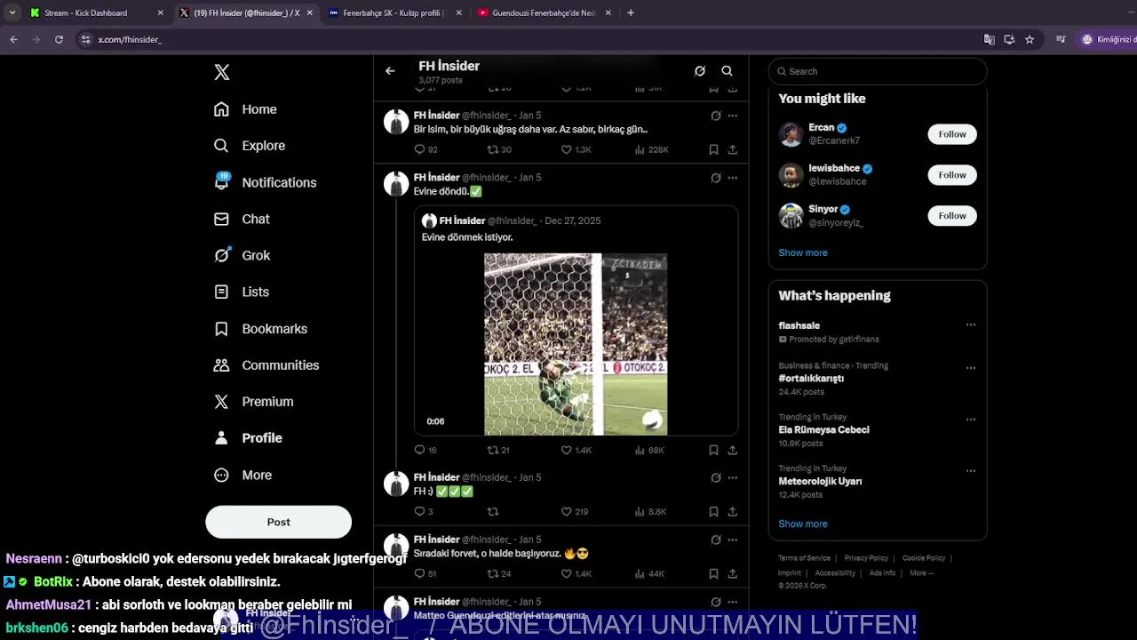Show more under You might like
Viewport: 1137px width, 640px height.
pyautogui.click(x=803, y=252)
